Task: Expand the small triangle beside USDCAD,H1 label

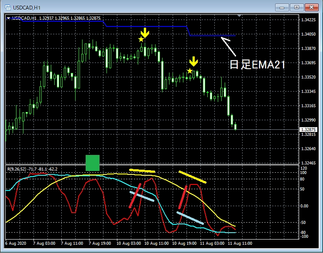Action: coord(9,18)
